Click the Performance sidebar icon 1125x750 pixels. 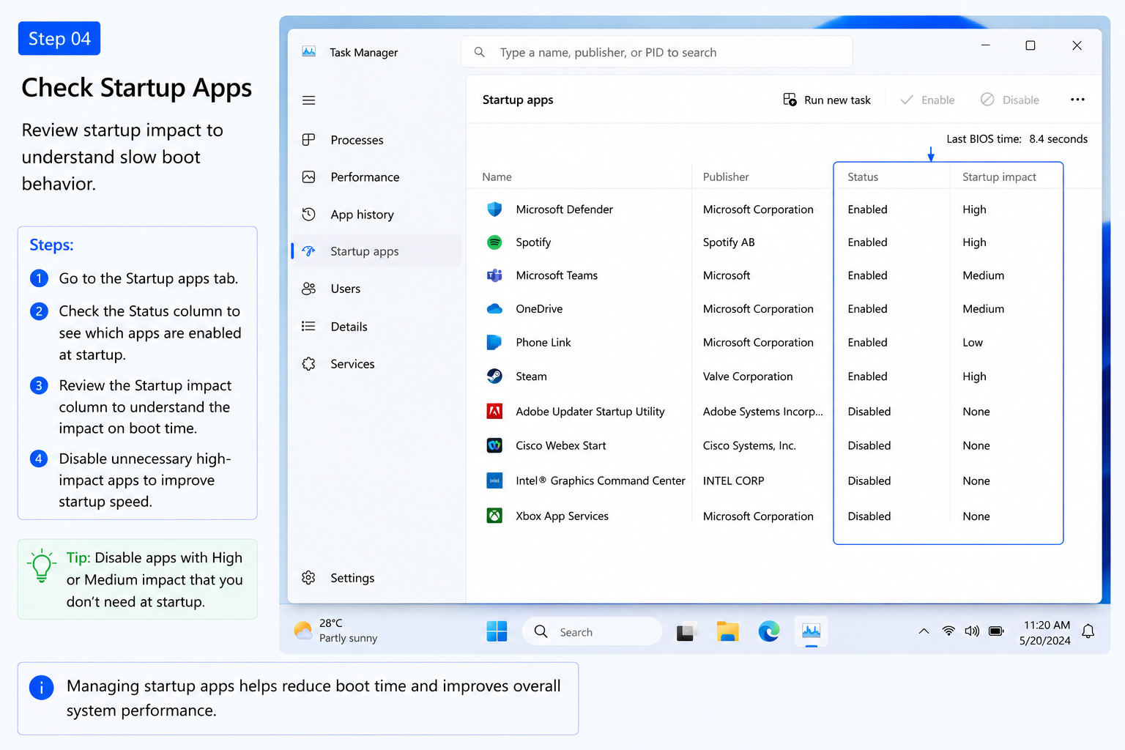(x=308, y=177)
